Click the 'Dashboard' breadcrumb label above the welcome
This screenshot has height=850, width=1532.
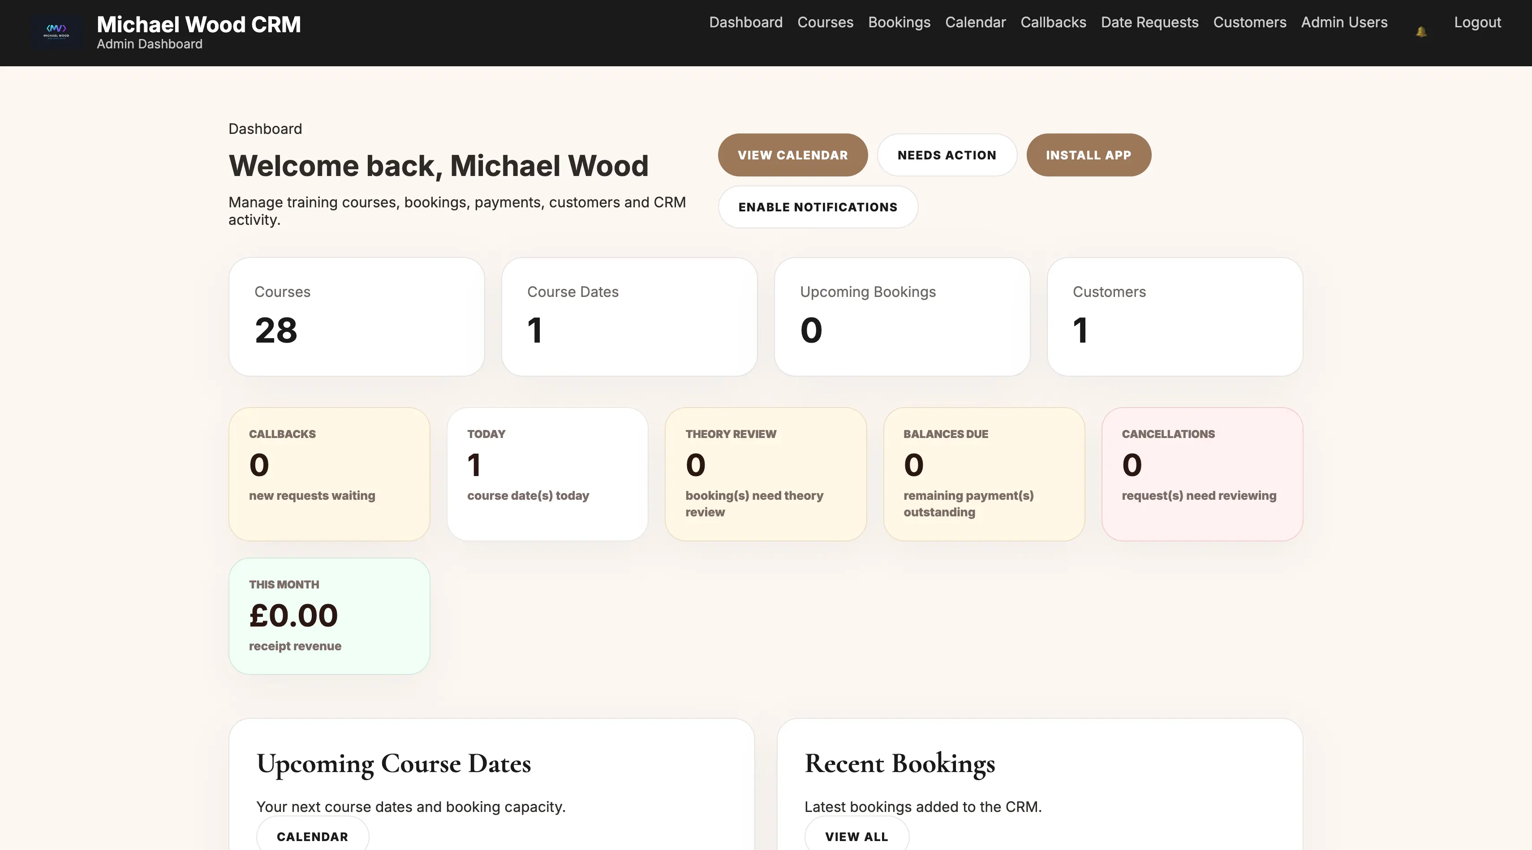click(265, 129)
